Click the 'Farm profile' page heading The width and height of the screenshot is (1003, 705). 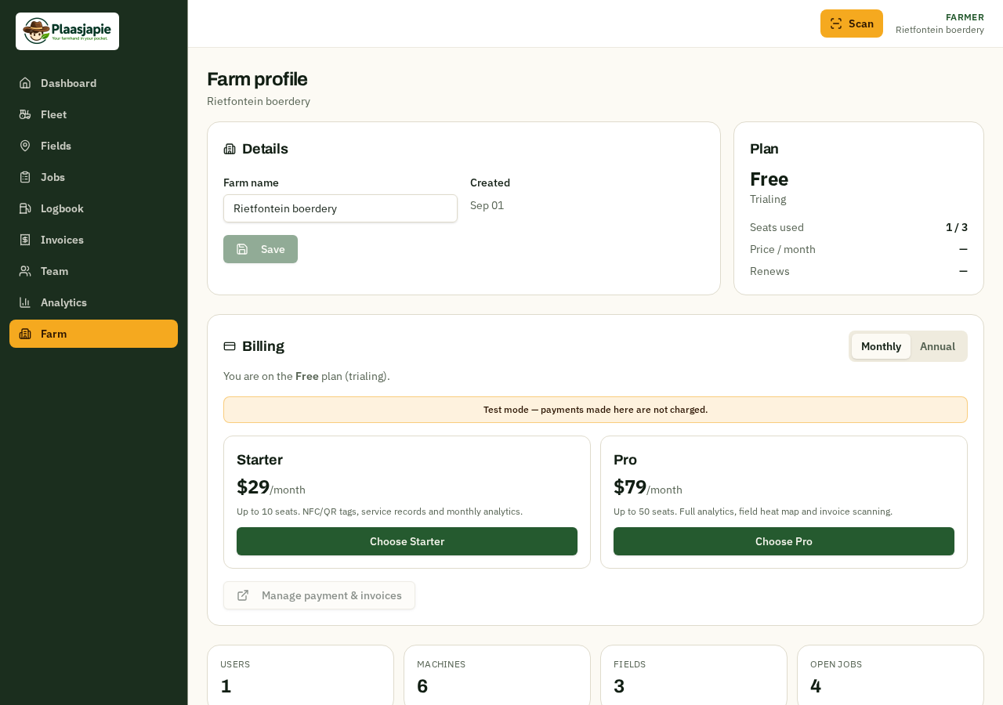pyautogui.click(x=257, y=79)
